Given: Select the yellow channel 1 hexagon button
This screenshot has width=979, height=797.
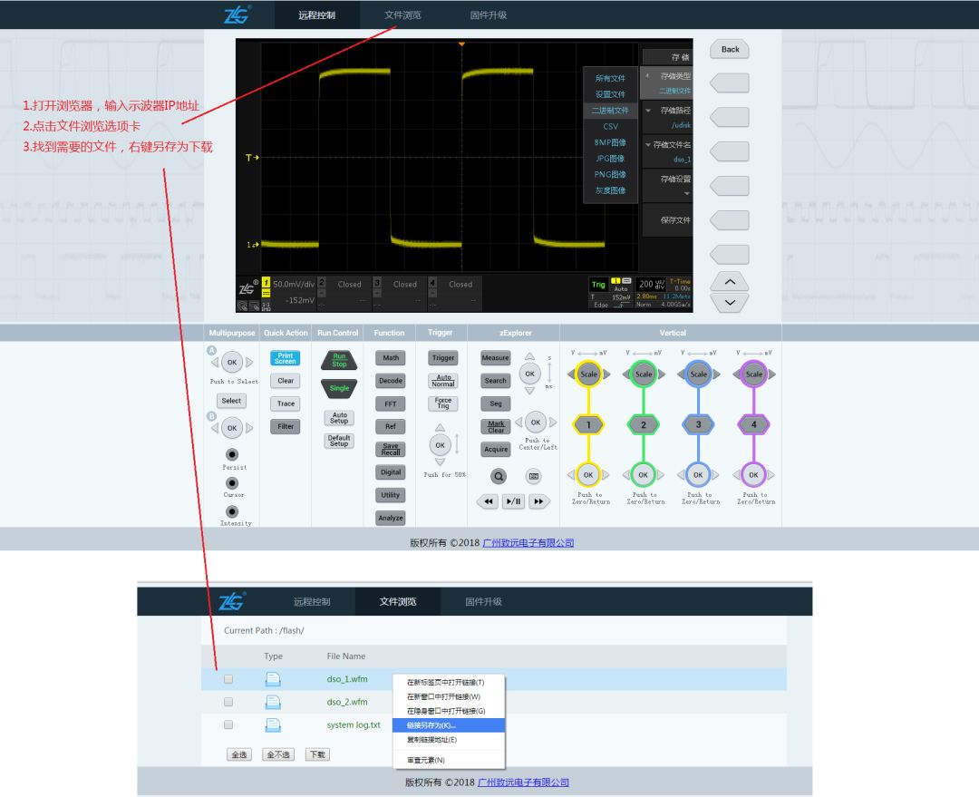Looking at the screenshot, I should (x=588, y=424).
